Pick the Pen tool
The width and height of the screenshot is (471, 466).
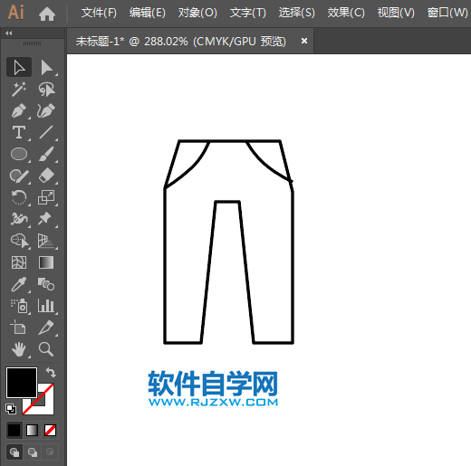click(19, 111)
